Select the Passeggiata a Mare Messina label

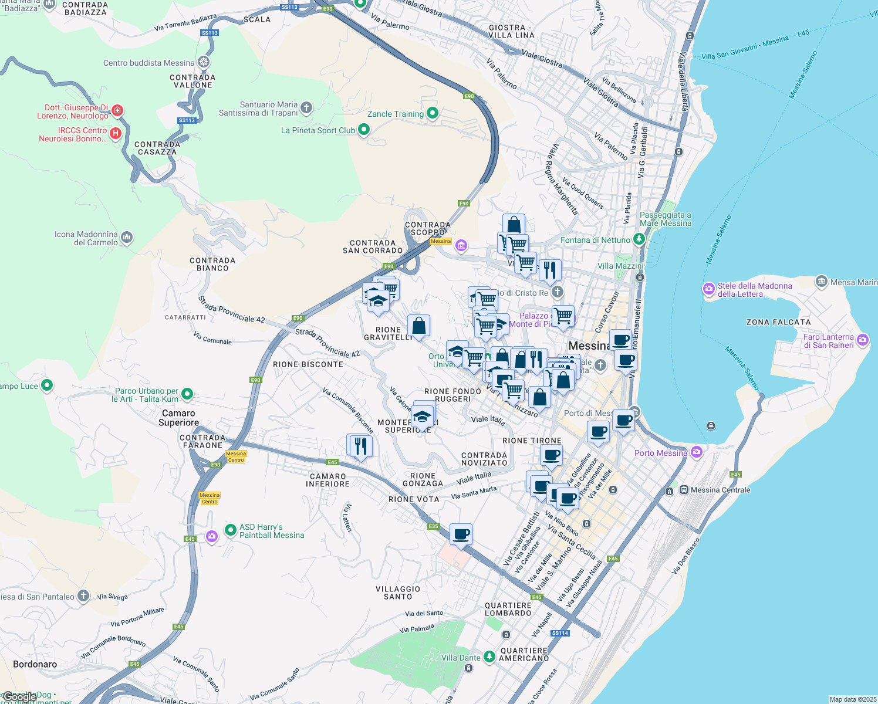(x=666, y=219)
